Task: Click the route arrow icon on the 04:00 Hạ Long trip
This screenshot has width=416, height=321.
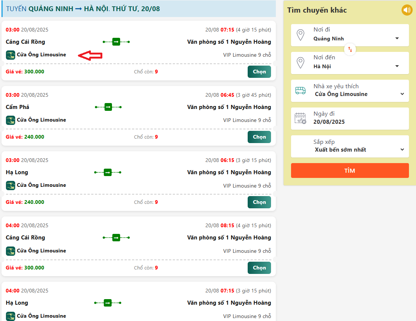Action: pos(108,303)
